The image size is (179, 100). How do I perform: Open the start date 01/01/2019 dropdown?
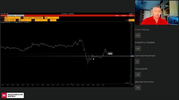click(x=28, y=18)
